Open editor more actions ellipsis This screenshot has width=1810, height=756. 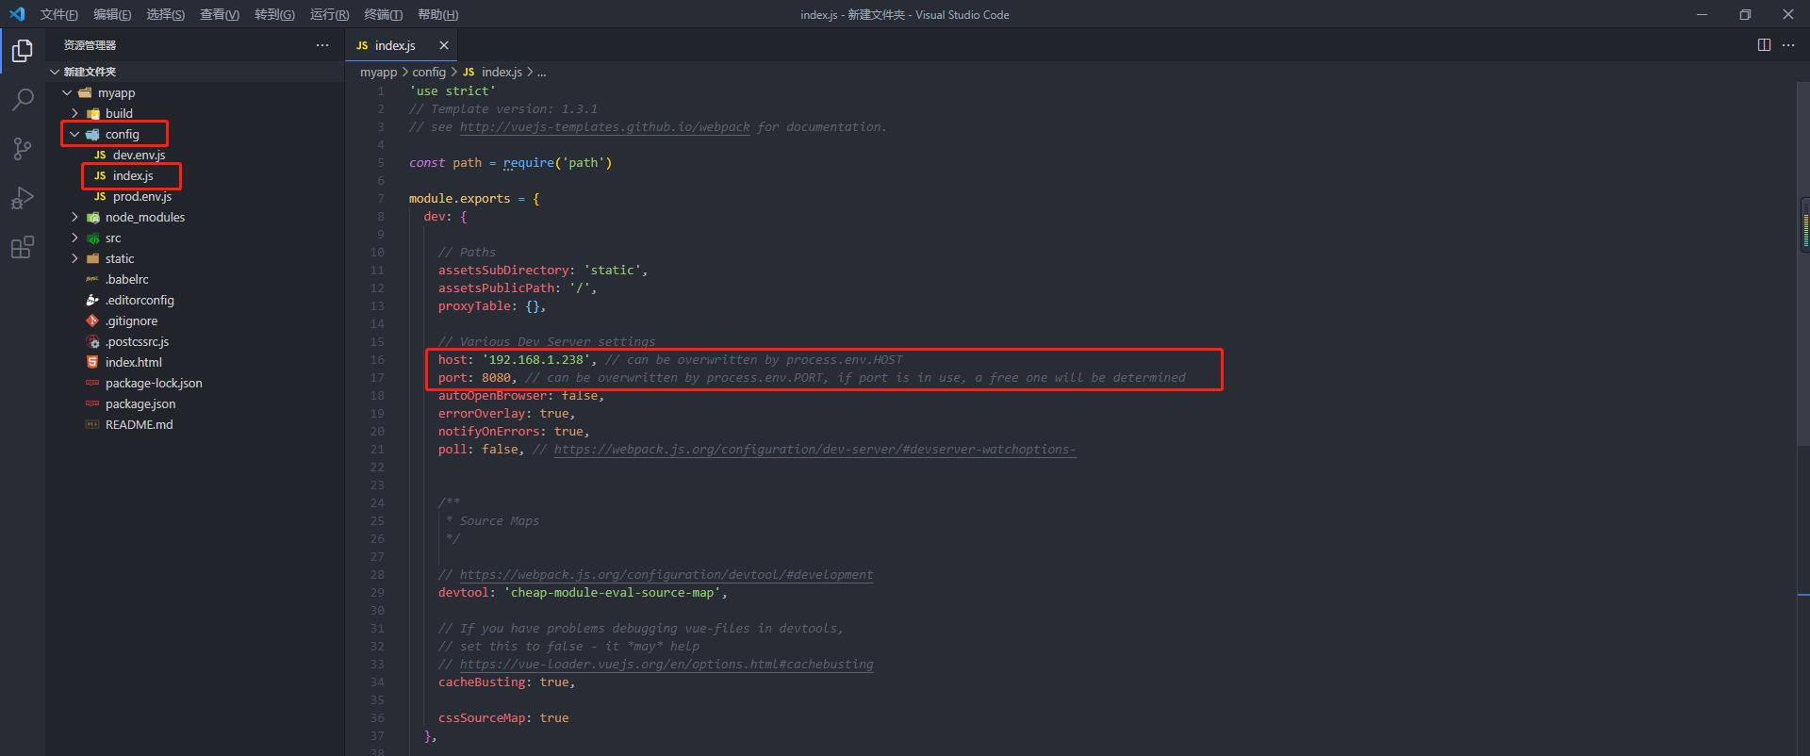(1788, 45)
